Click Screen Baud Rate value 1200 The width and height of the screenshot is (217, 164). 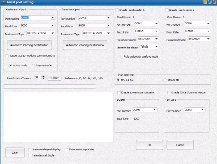pyautogui.click(x=137, y=119)
